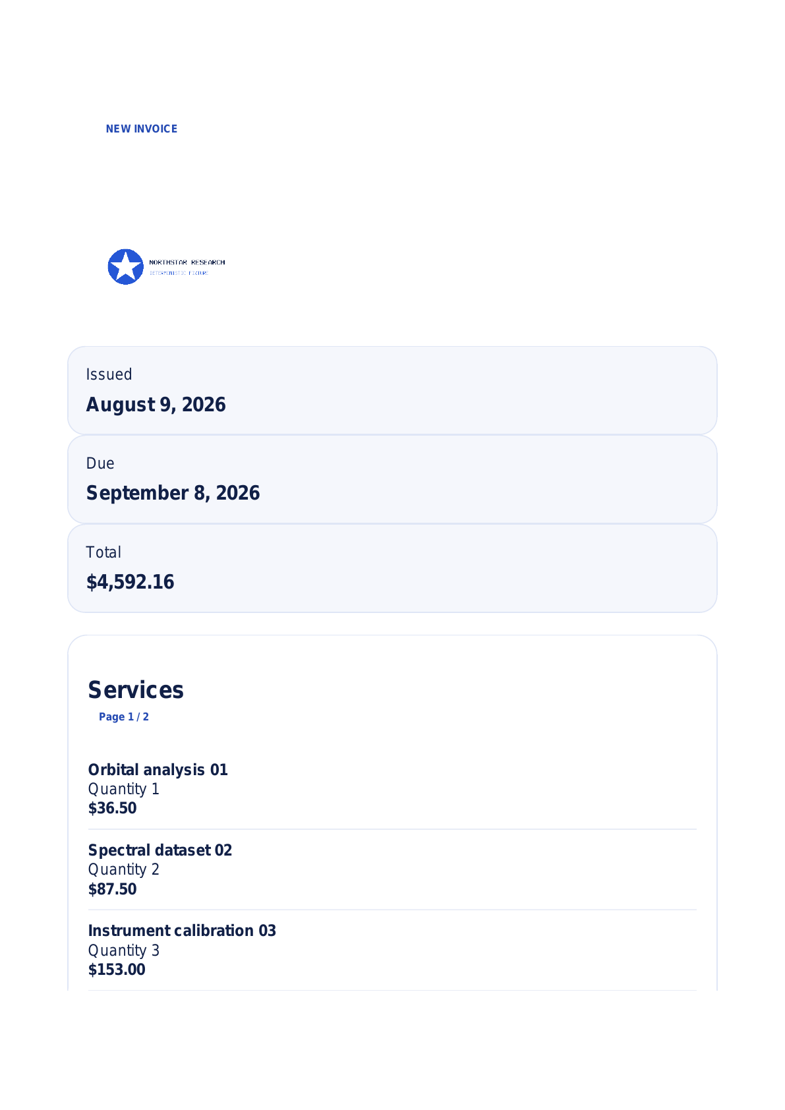Click the $87.50 price
785x1110 pixels.
click(112, 889)
